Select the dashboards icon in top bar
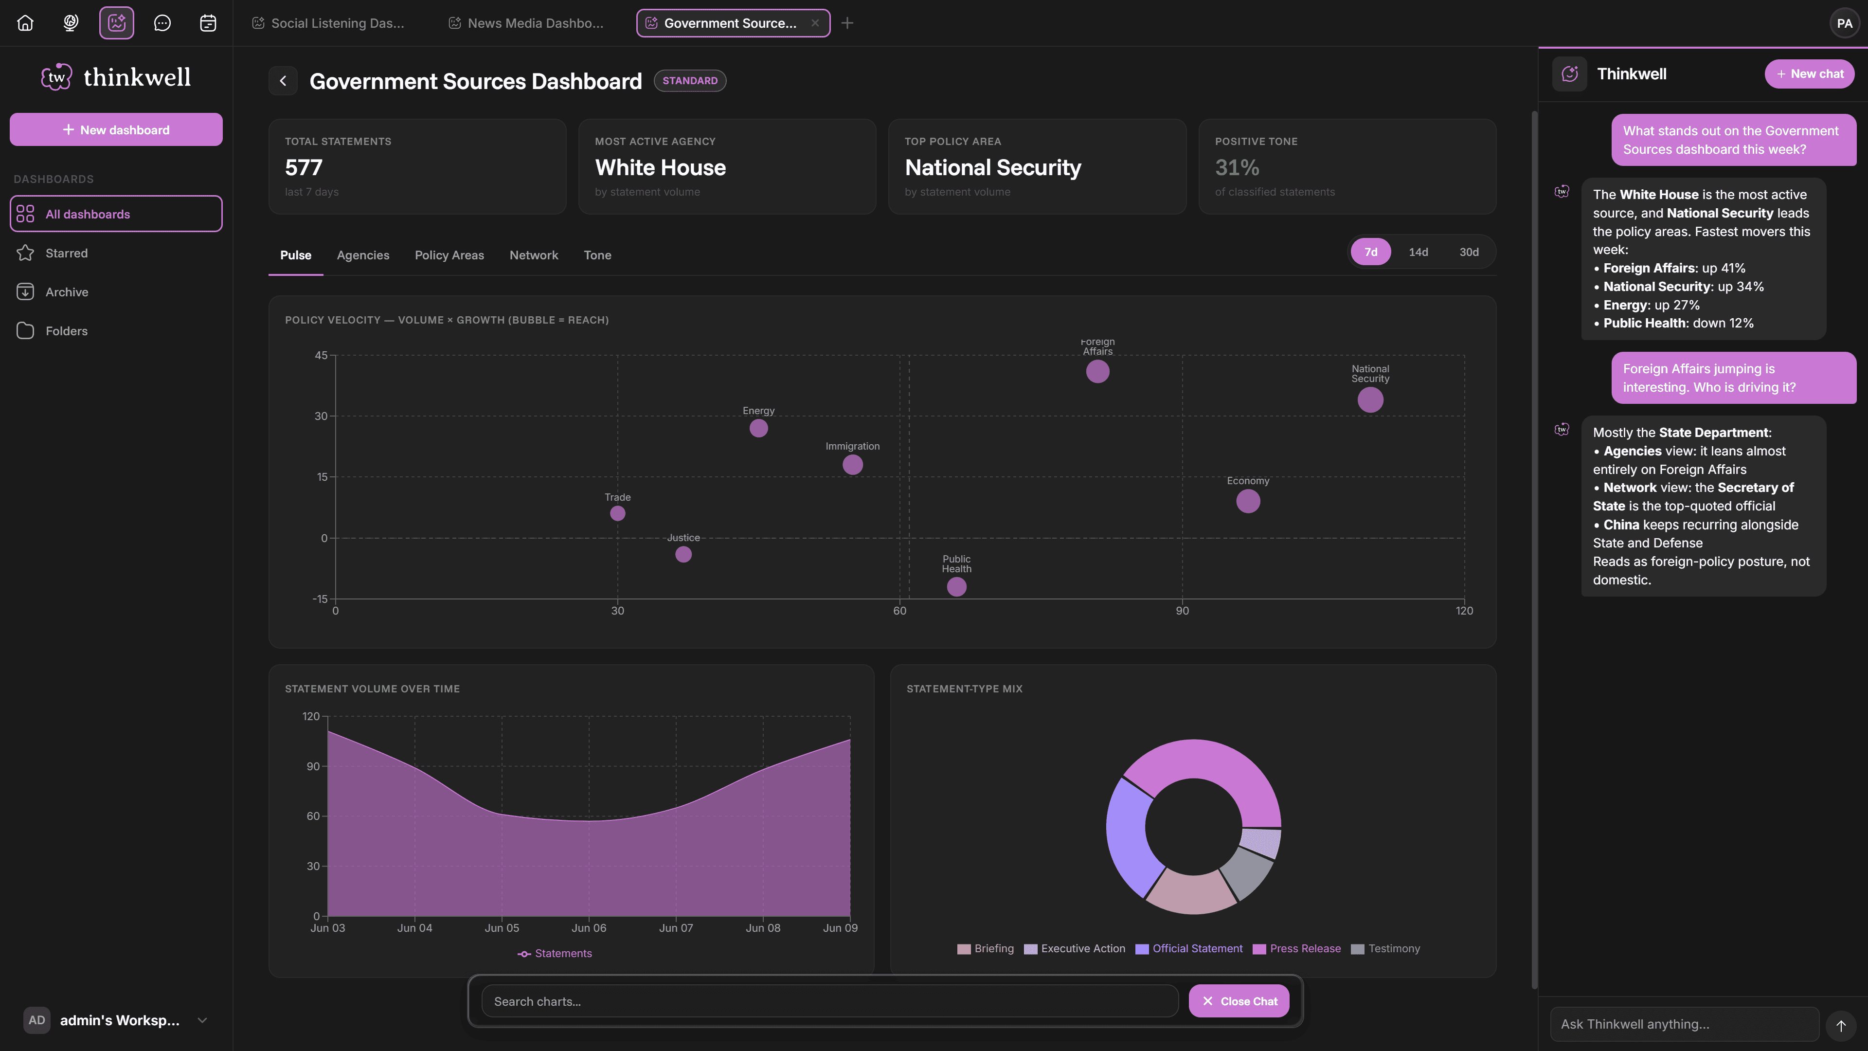 point(117,23)
